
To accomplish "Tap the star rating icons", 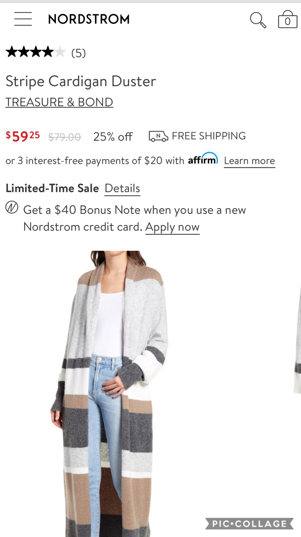I will pyautogui.click(x=35, y=52).
